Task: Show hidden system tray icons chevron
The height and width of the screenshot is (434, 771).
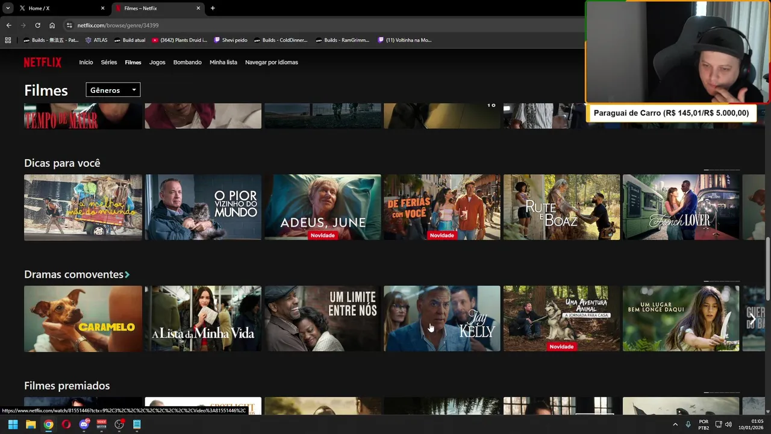Action: tap(675, 424)
